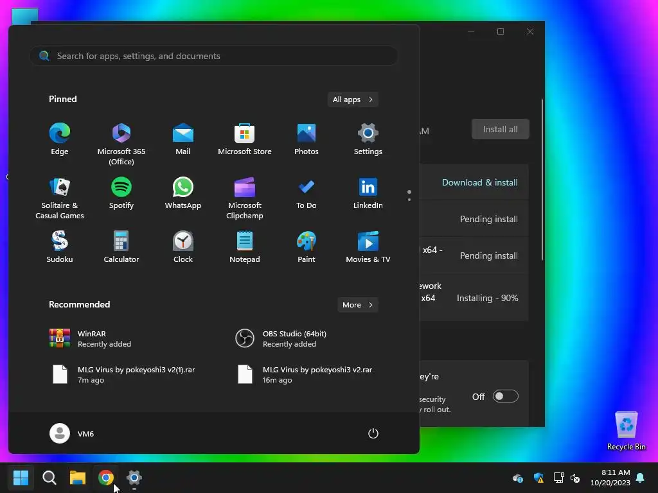Open the To Do app
The height and width of the screenshot is (493, 658).
(307, 193)
